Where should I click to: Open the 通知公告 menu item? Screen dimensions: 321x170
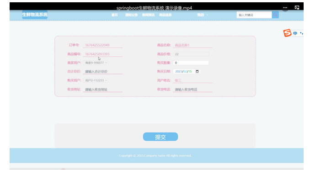[131, 15]
